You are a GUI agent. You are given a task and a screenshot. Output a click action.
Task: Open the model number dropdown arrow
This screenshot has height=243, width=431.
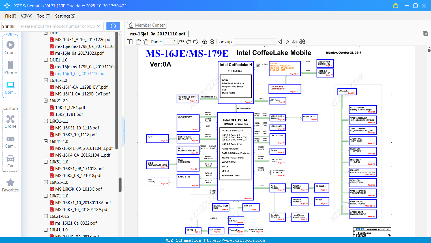pos(99,26)
